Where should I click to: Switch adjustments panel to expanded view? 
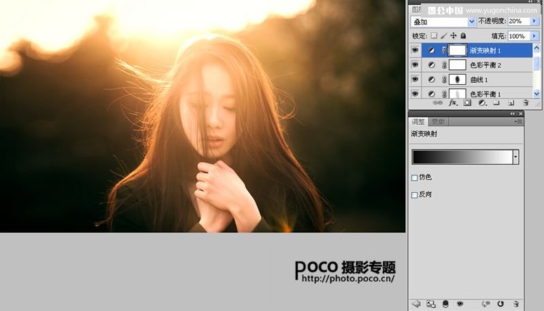pos(431,304)
